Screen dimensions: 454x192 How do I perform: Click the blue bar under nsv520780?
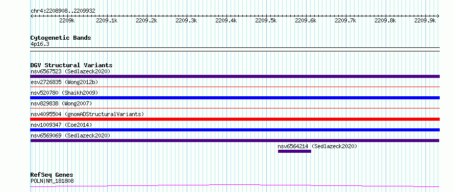(235, 98)
